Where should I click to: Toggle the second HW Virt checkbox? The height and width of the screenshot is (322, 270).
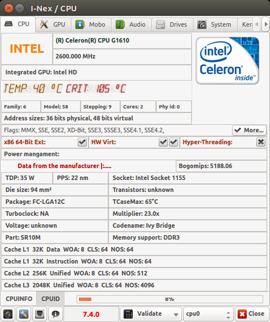(x=174, y=142)
